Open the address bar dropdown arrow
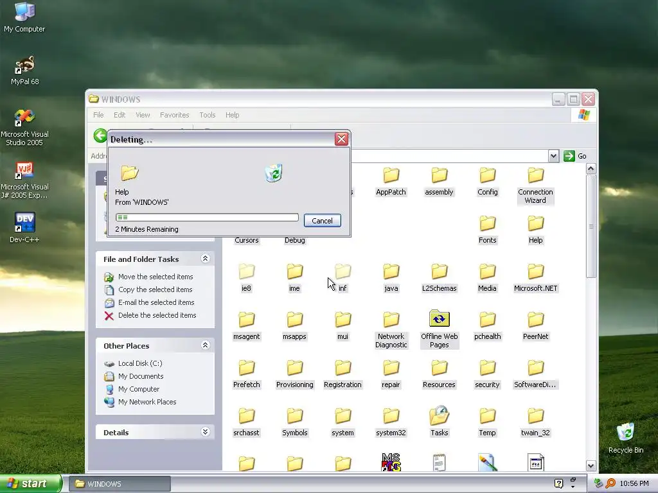 [553, 156]
